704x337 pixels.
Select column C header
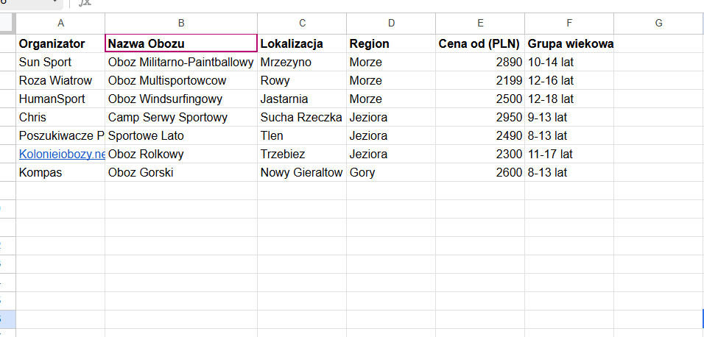click(x=302, y=23)
